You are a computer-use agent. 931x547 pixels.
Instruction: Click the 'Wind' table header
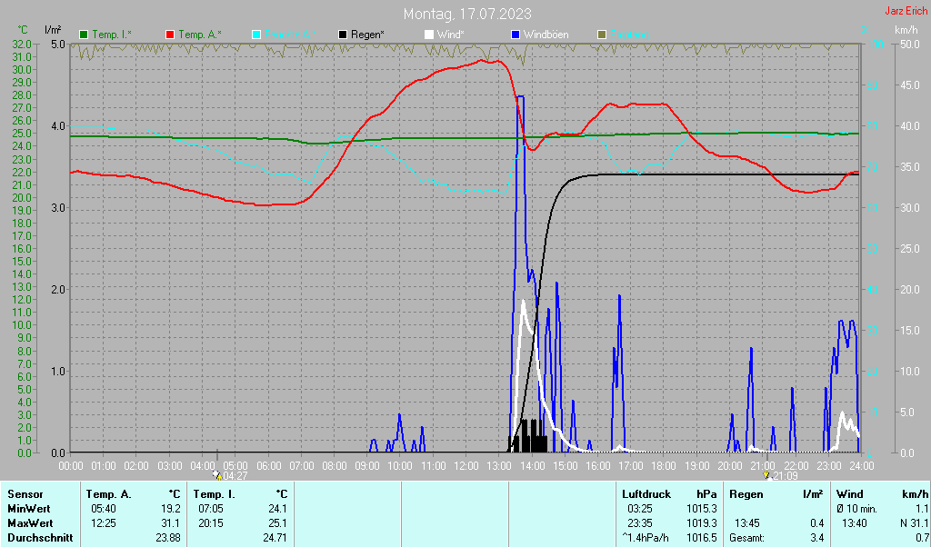850,494
